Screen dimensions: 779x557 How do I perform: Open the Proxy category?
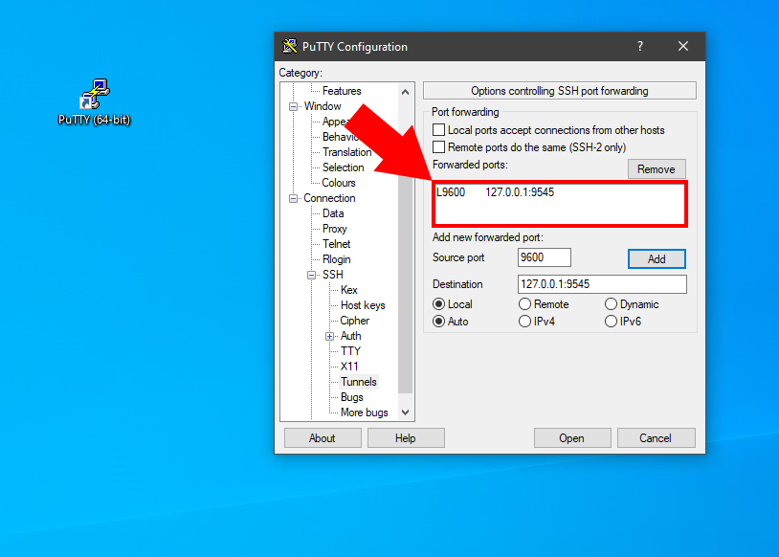(334, 229)
